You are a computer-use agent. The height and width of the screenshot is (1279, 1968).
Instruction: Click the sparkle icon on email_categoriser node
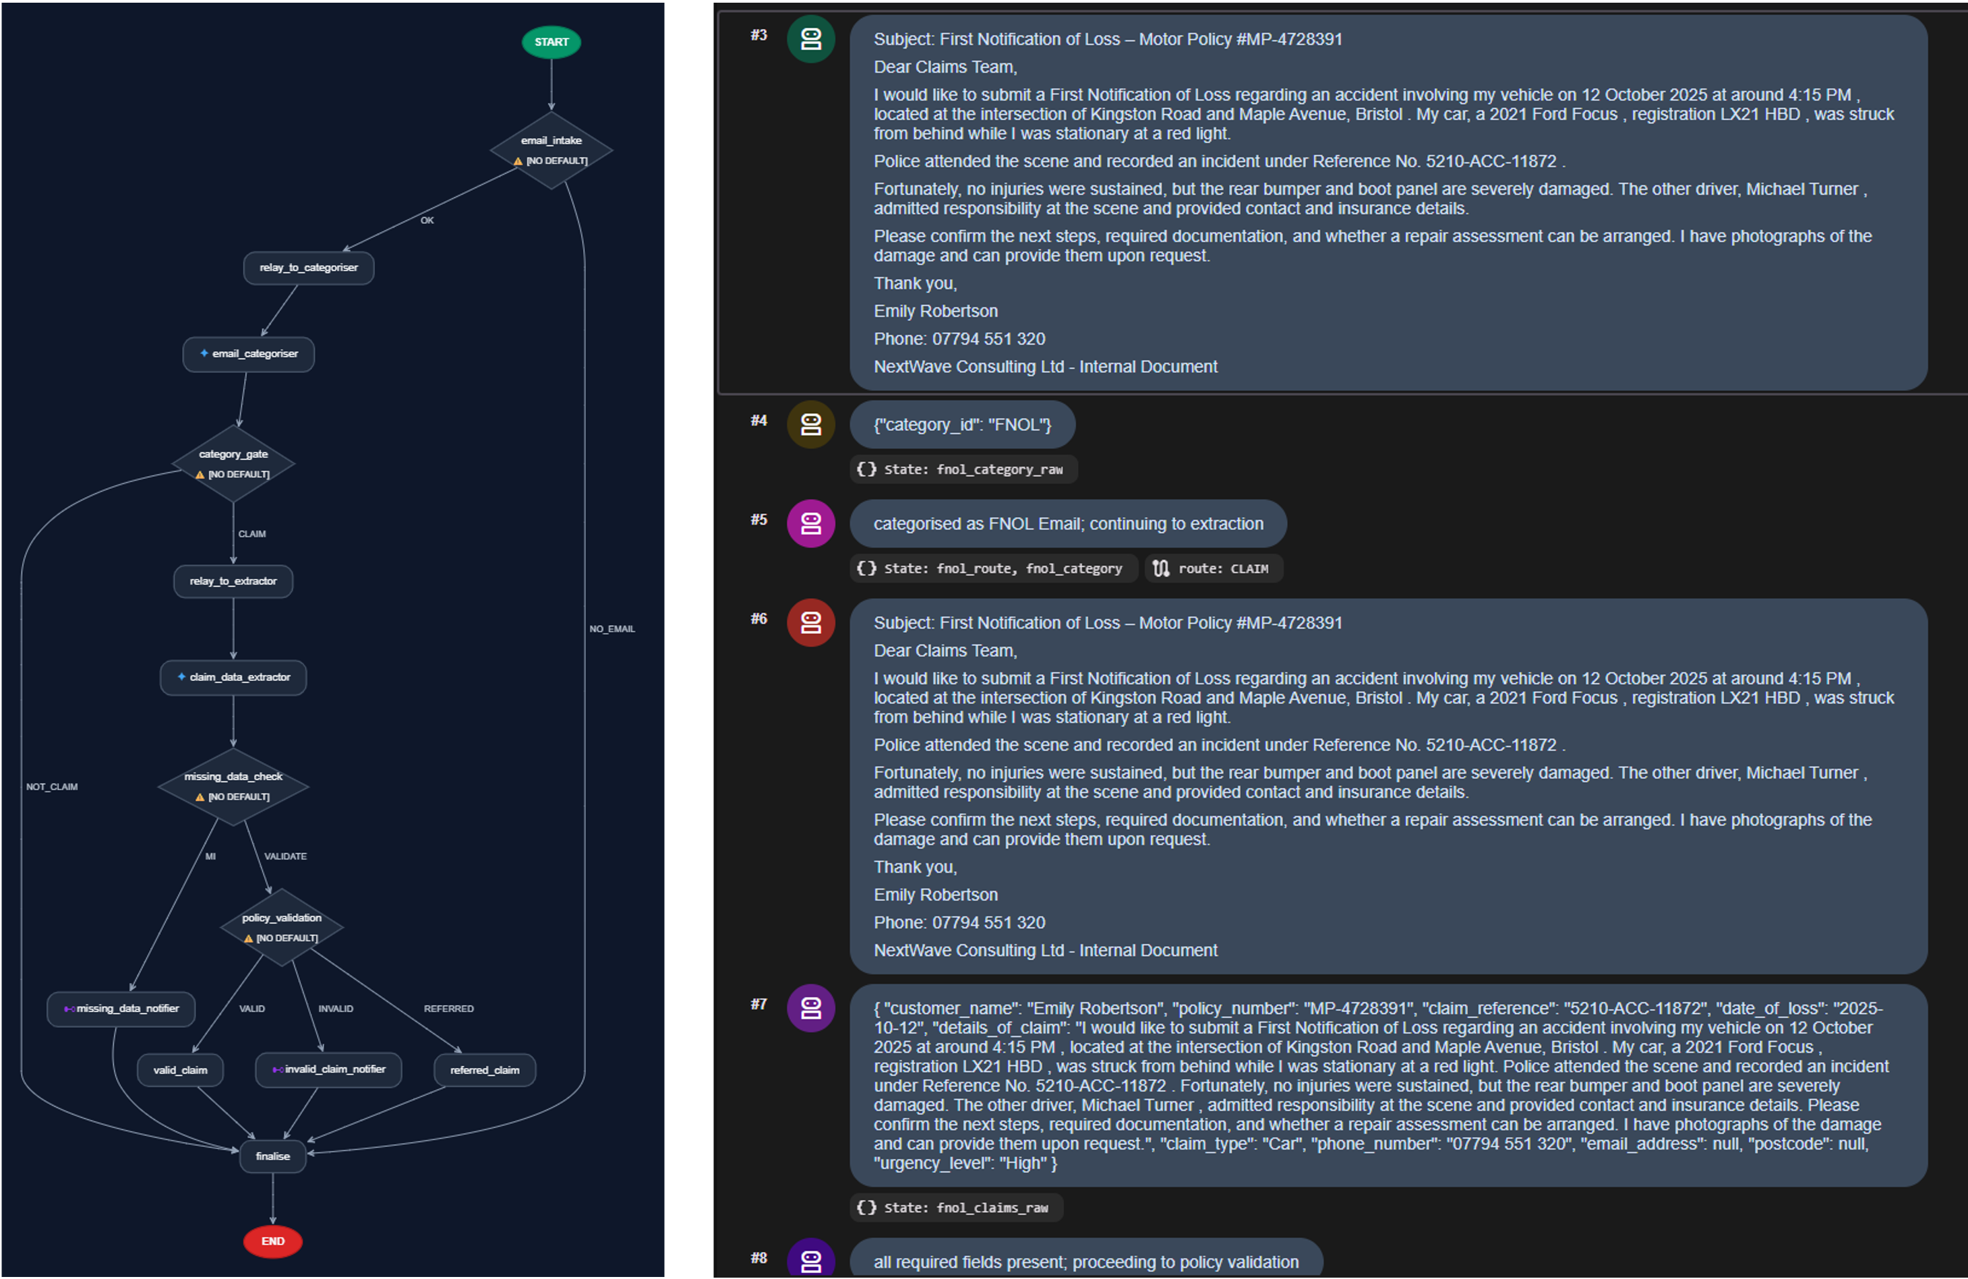[204, 353]
